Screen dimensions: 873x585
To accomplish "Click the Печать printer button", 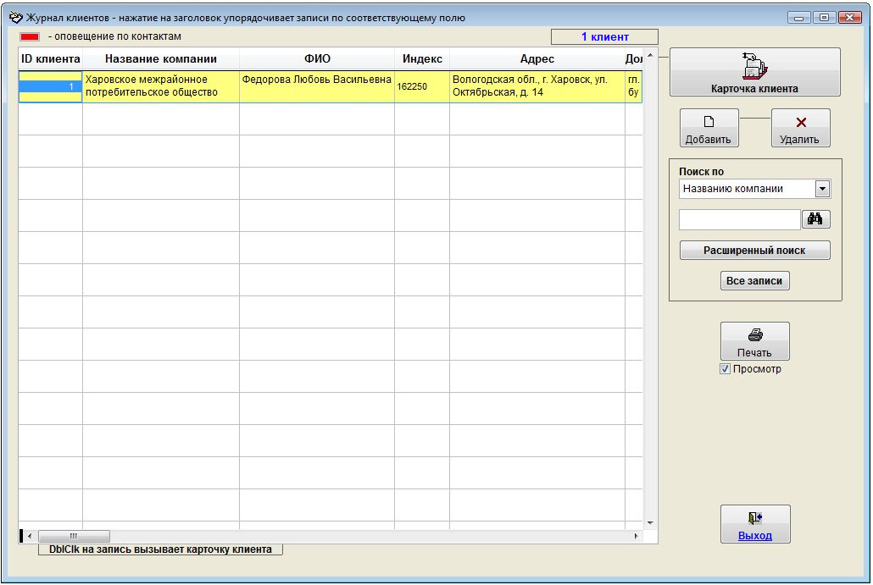I will [754, 341].
